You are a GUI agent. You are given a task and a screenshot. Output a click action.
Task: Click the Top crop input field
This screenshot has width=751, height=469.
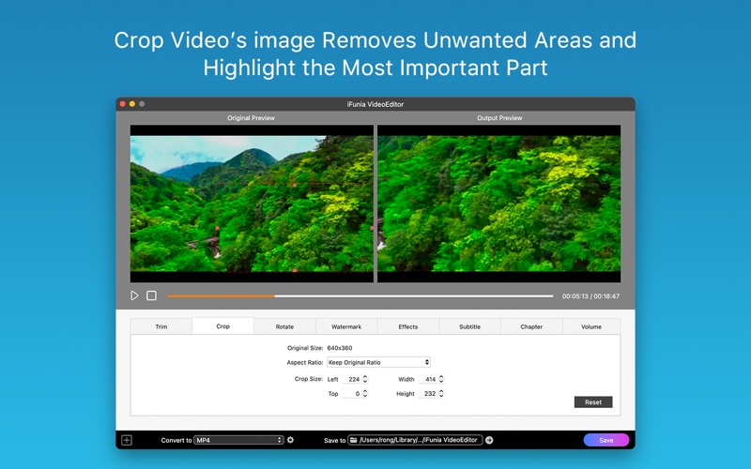[352, 393]
